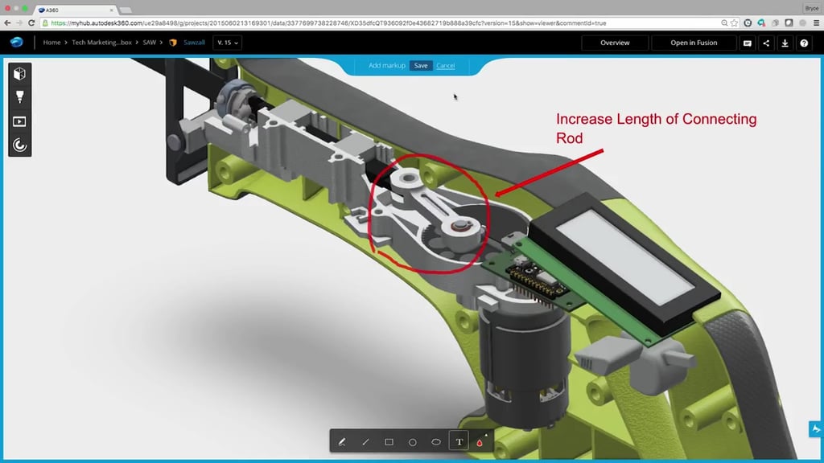Select the freehand pencil markup tool
Image resolution: width=824 pixels, height=463 pixels.
click(342, 442)
